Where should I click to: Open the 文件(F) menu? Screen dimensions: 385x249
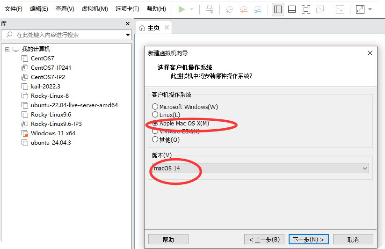[14, 9]
